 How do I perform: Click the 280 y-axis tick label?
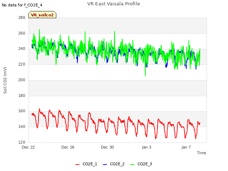coord(22,18)
